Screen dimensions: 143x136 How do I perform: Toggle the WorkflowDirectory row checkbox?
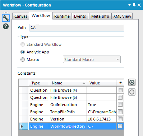120,126
